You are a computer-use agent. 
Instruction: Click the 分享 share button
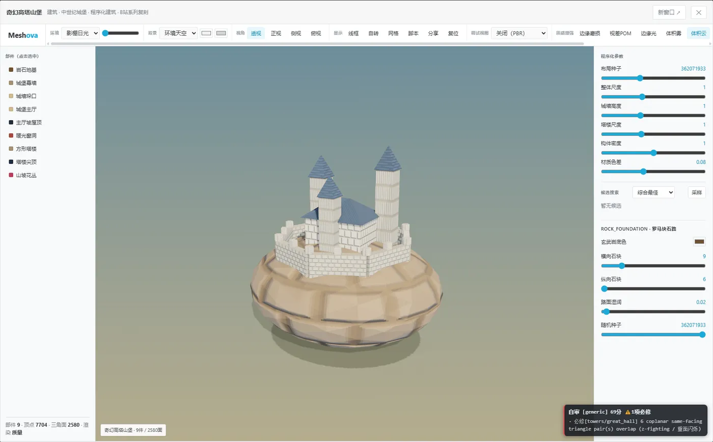tap(433, 33)
